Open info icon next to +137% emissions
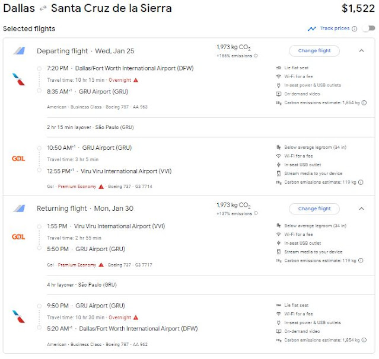The width and height of the screenshot is (379, 359). [256, 214]
